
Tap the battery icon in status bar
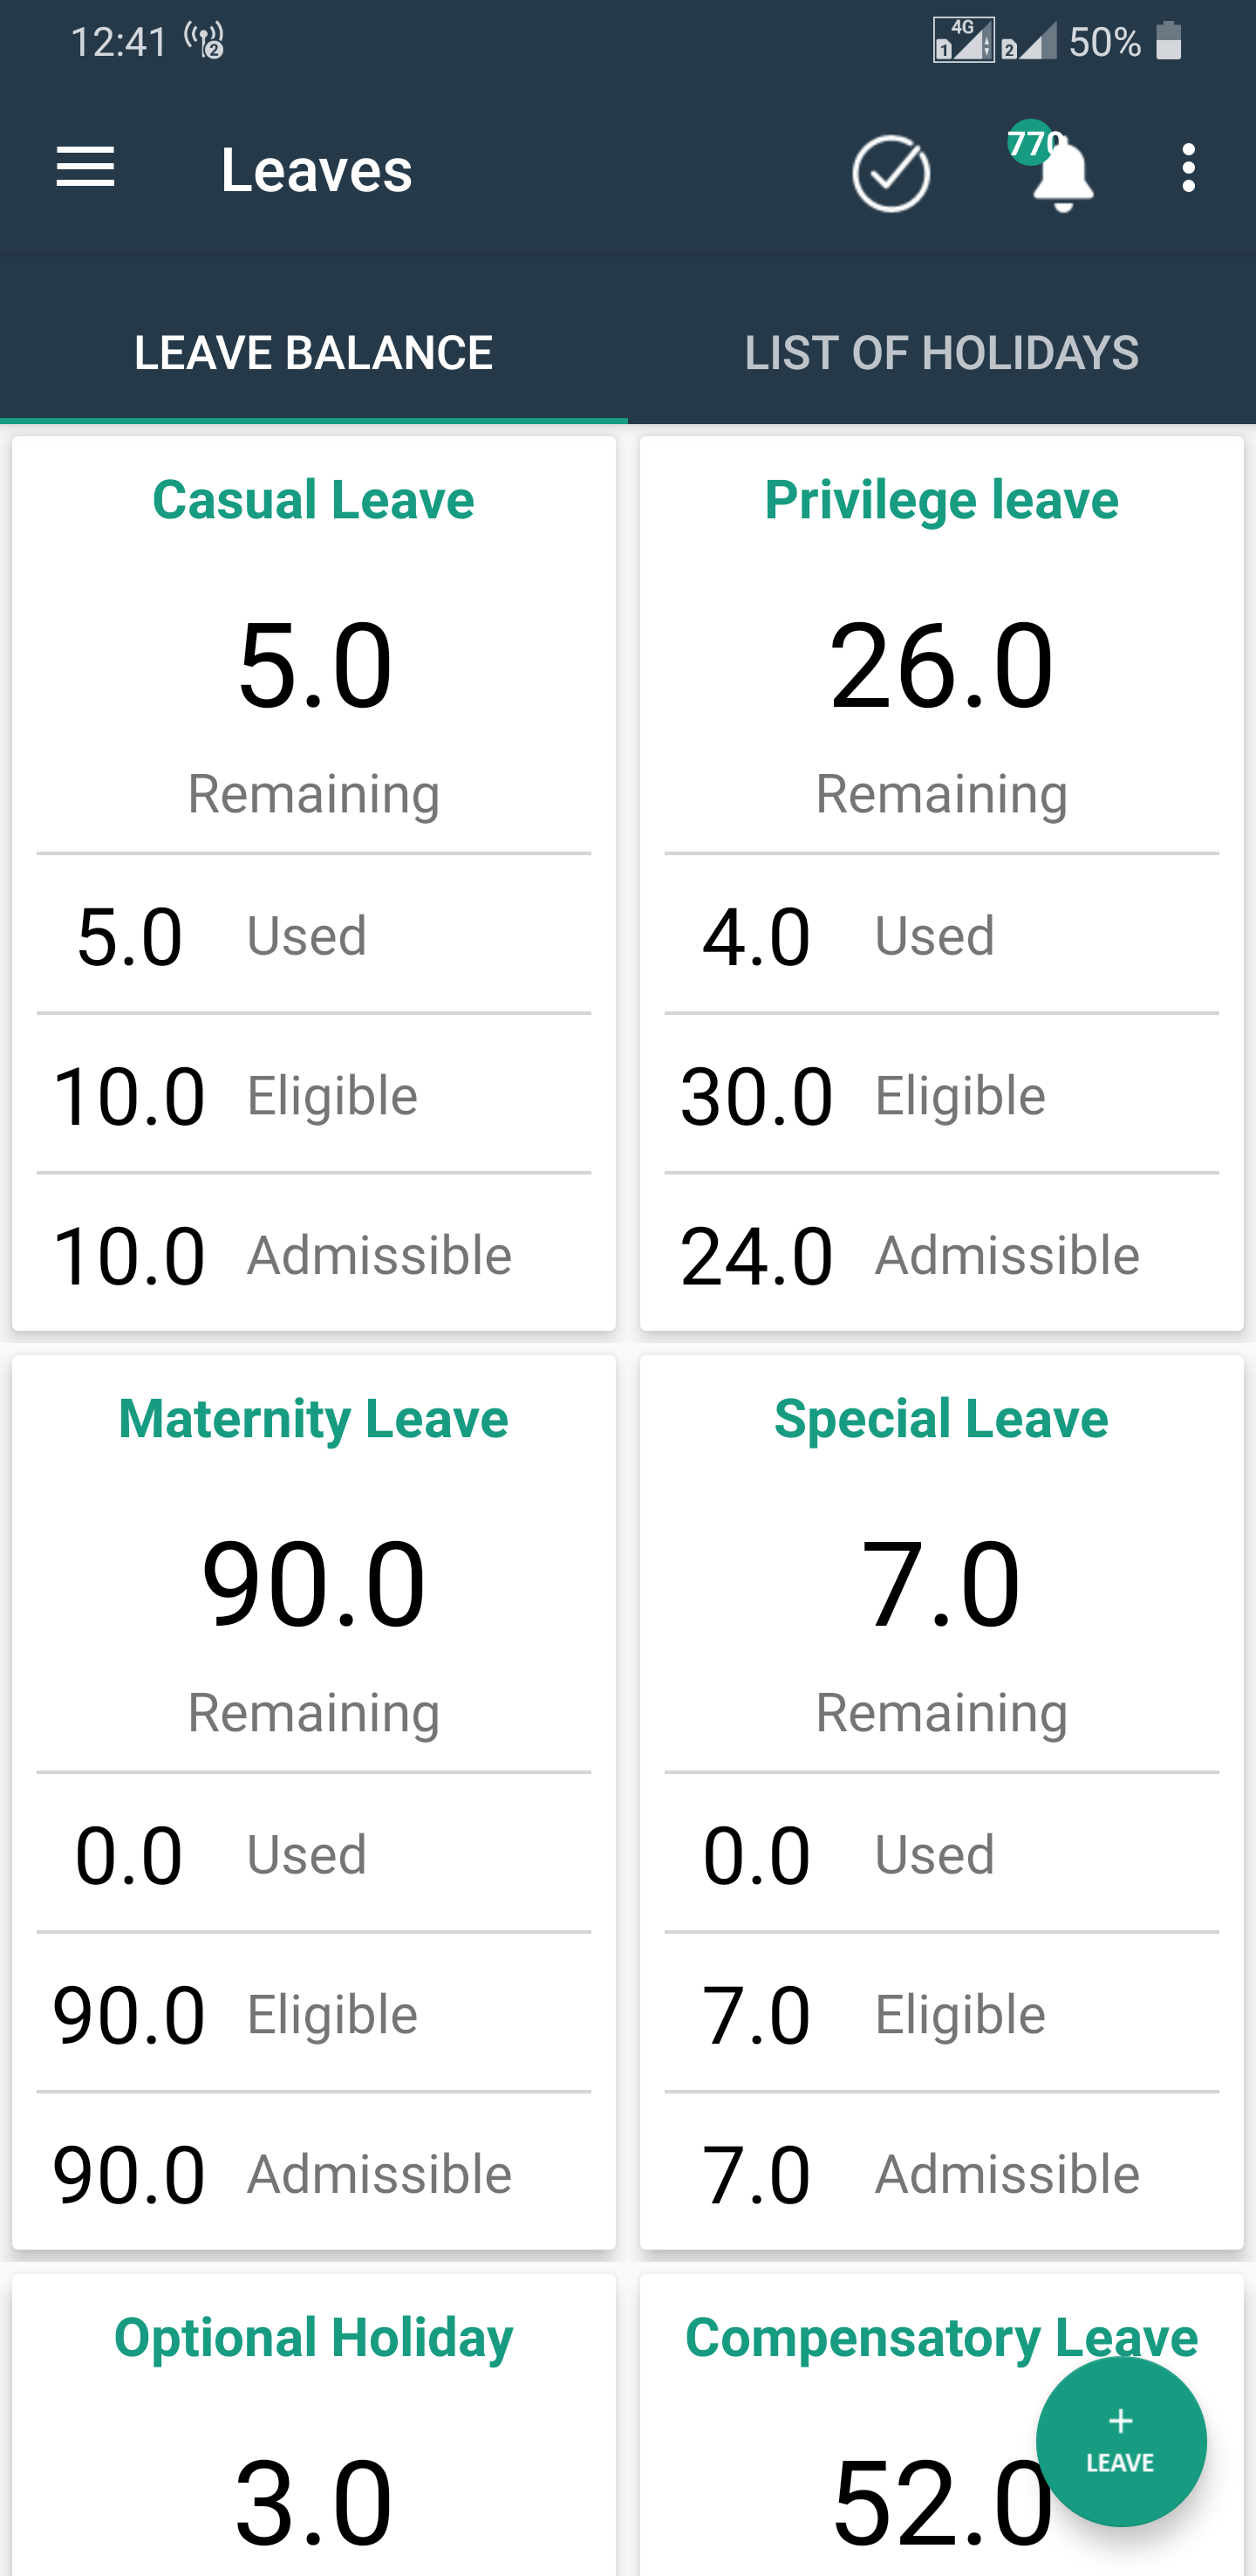click(1168, 41)
